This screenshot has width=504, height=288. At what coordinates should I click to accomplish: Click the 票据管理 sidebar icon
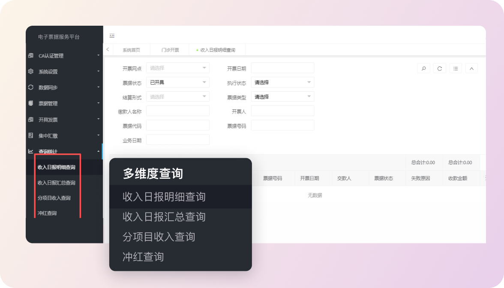click(31, 103)
